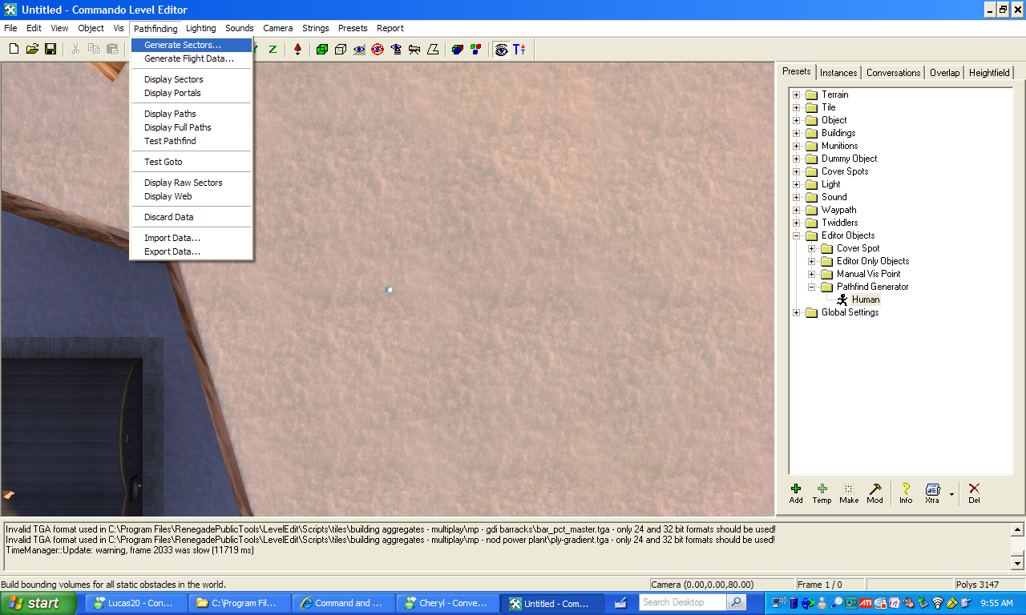The image size is (1026, 615).
Task: Switch to the Instances tab
Action: tap(838, 73)
